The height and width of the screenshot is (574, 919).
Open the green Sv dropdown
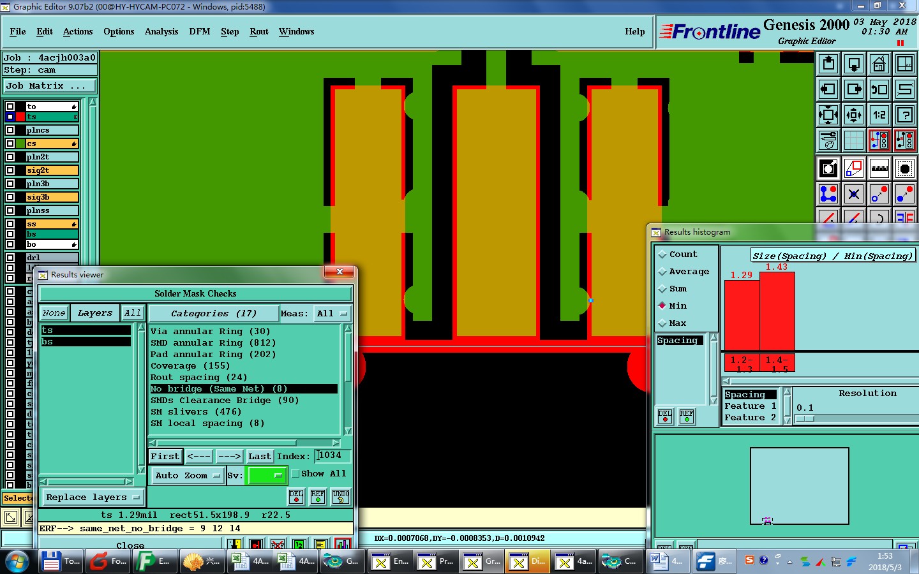(x=267, y=475)
